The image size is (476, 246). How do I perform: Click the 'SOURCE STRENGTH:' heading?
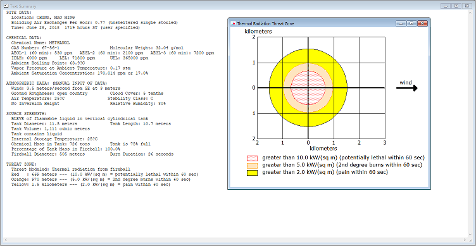coord(26,114)
